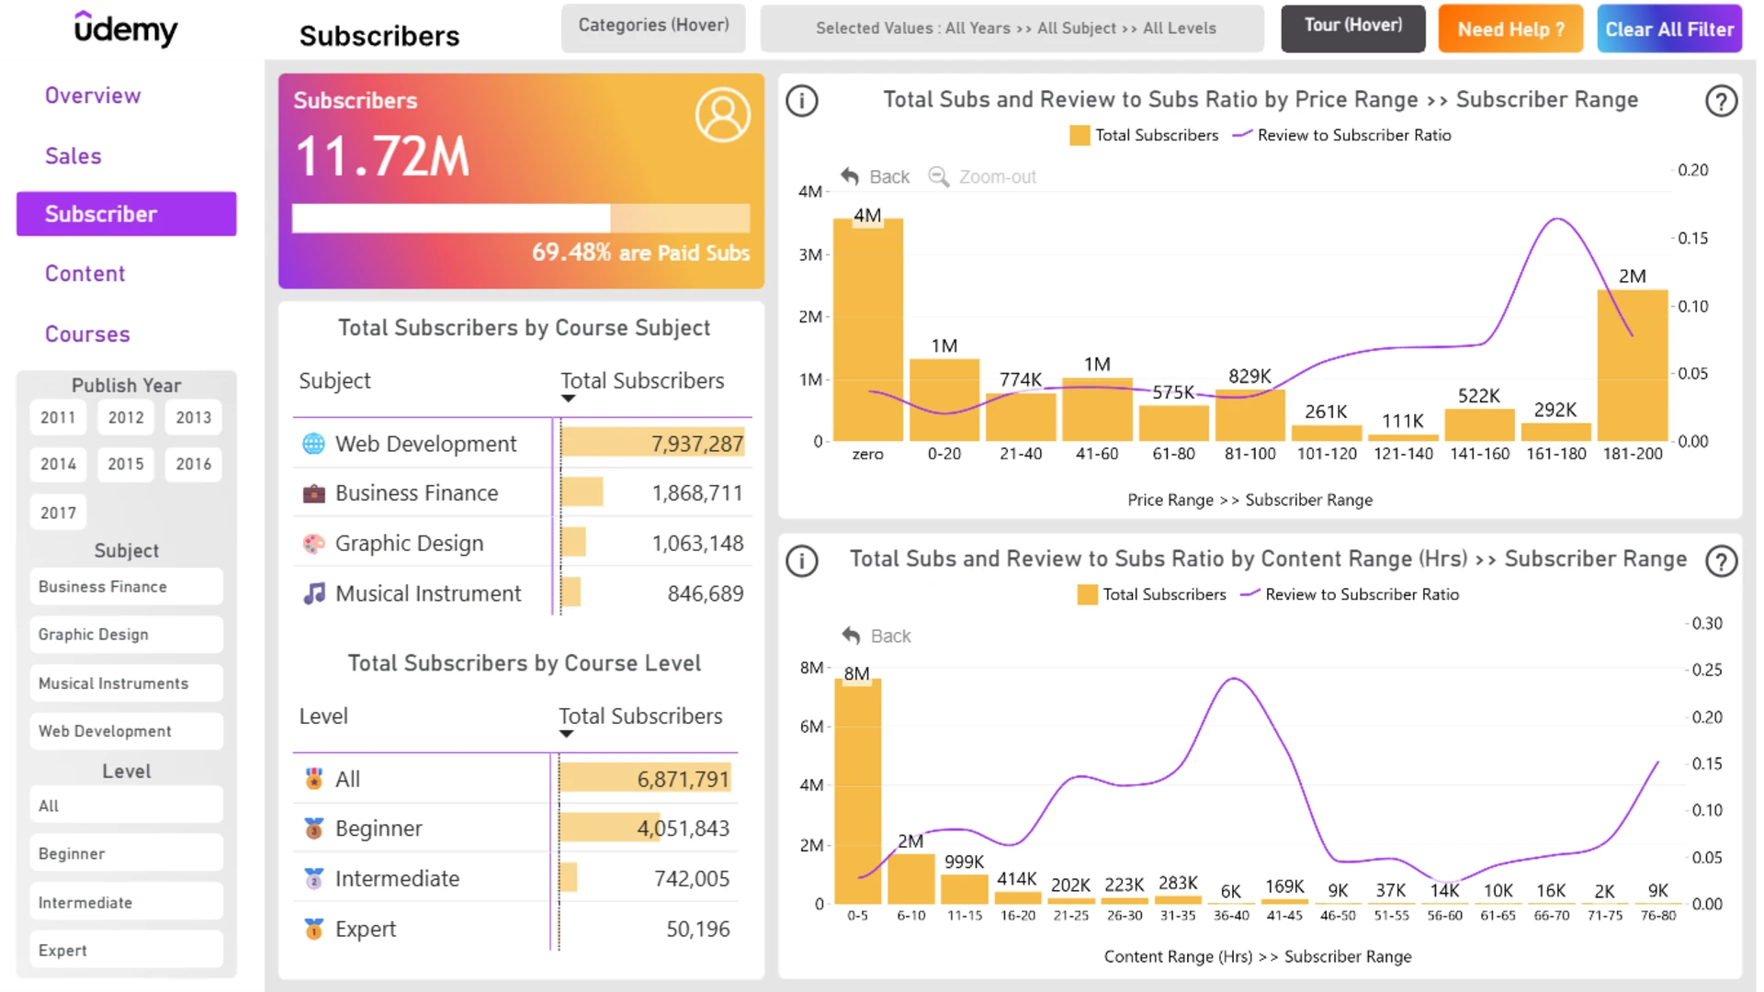
Task: Click the sort arrow under the level table's Total Subscribers column
Action: [566, 734]
